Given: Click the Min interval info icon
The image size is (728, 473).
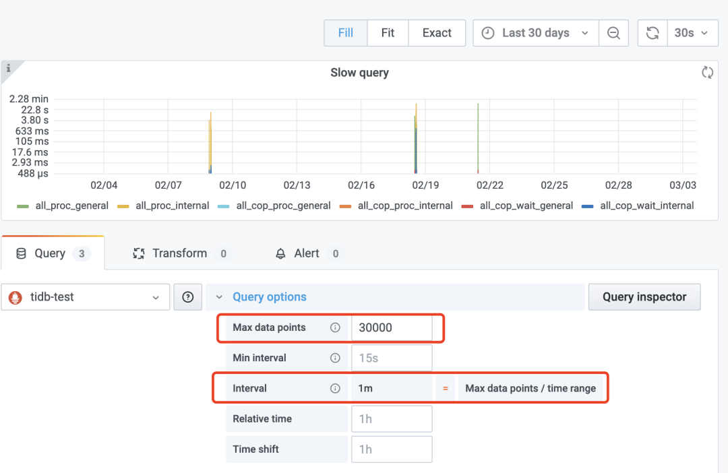Looking at the screenshot, I should 335,358.
